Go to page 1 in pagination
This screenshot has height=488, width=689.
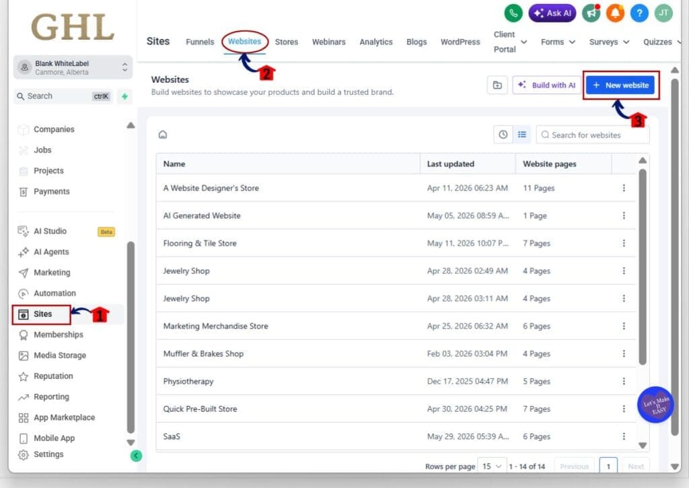click(x=608, y=466)
